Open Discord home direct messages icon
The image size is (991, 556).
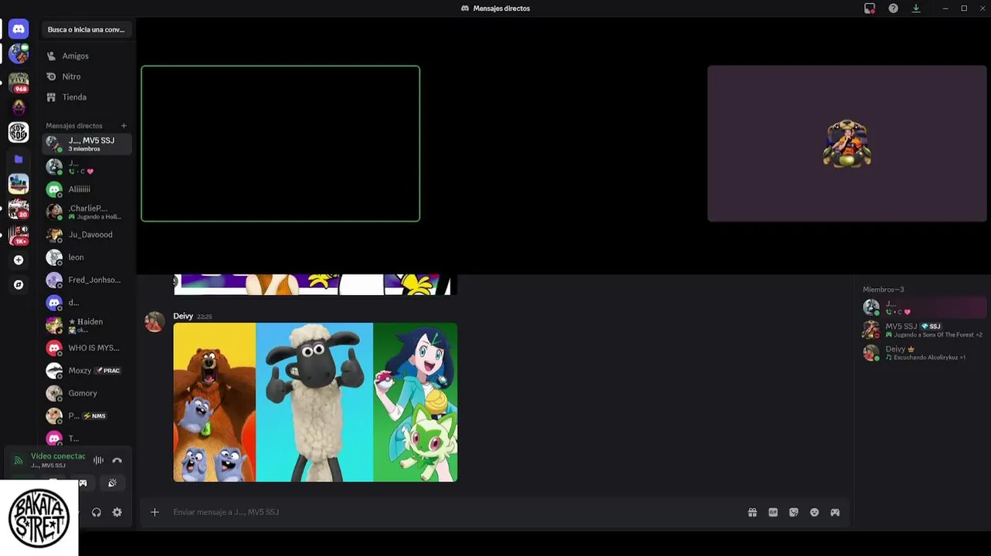[x=19, y=29]
